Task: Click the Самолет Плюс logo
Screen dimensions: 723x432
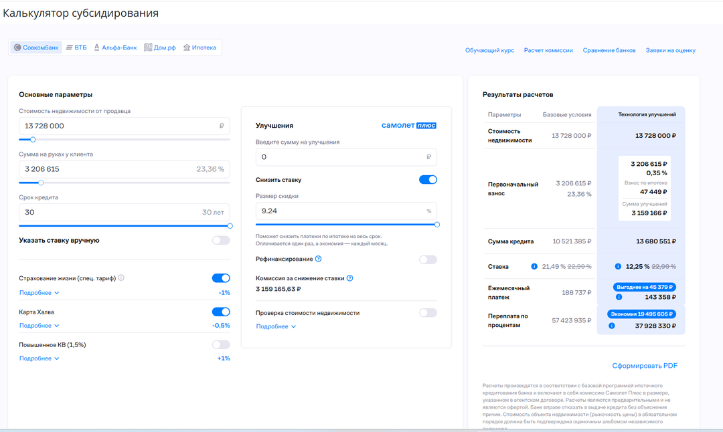Action: [x=408, y=125]
